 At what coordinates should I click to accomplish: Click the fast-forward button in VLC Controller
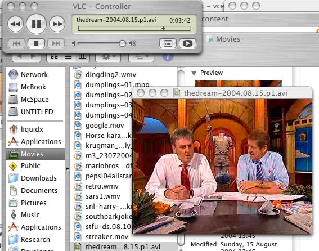pos(57,24)
